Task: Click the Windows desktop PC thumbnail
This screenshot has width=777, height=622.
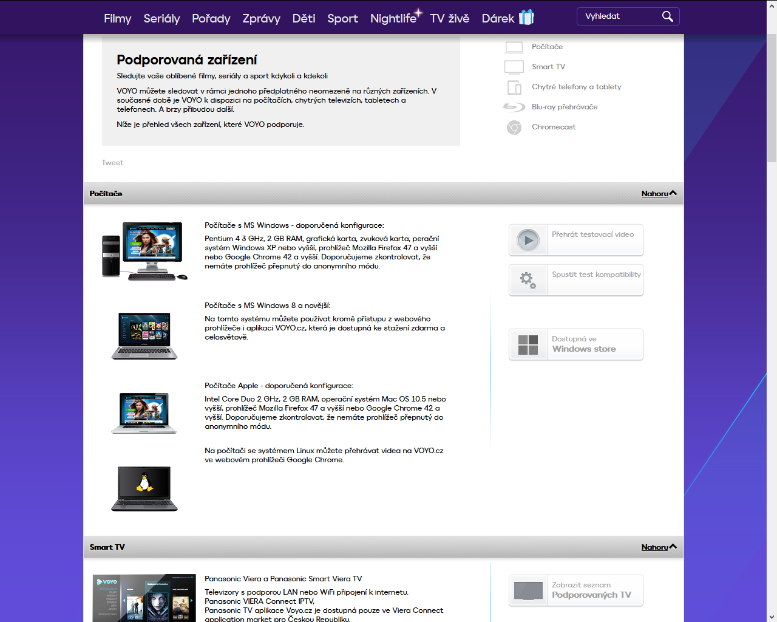Action: tap(144, 251)
